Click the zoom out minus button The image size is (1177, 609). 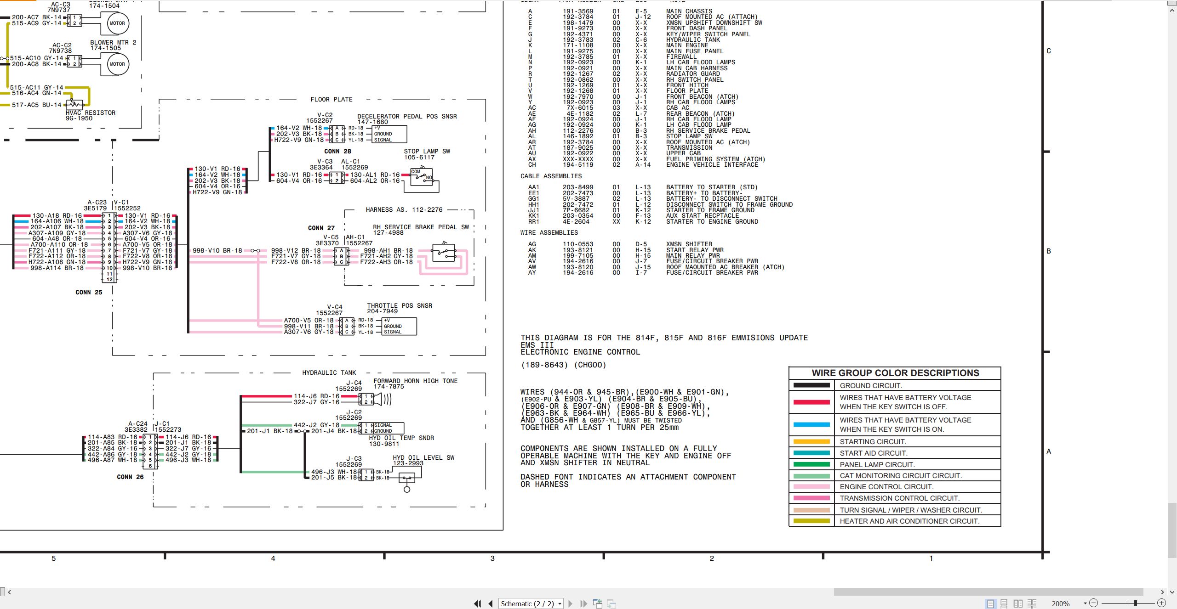(1093, 603)
